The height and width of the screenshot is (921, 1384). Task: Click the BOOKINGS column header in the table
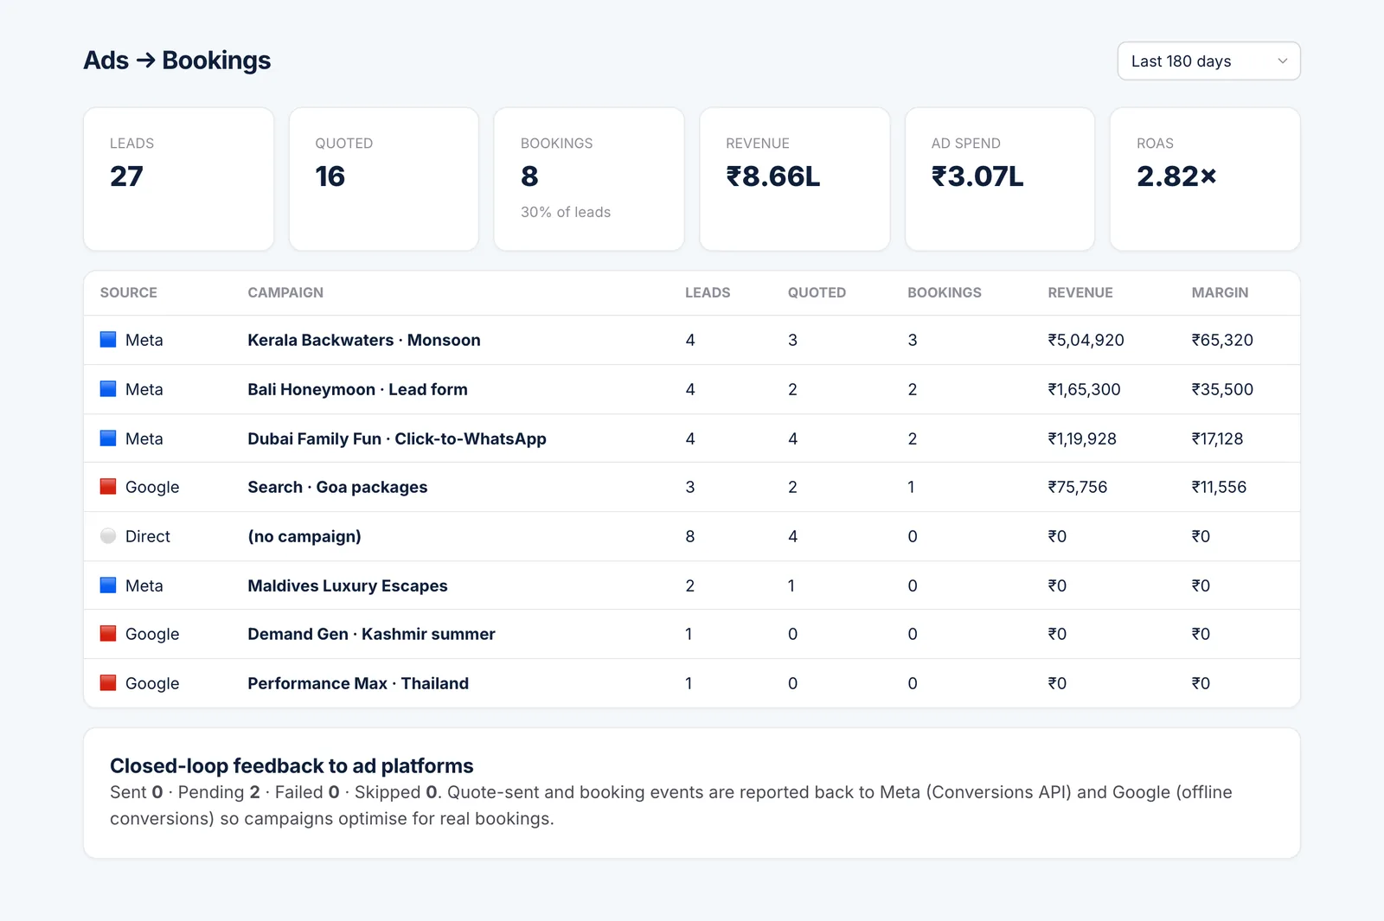945,292
